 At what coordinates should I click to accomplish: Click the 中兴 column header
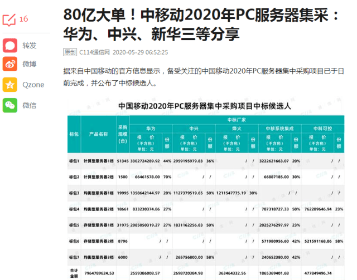(194, 129)
